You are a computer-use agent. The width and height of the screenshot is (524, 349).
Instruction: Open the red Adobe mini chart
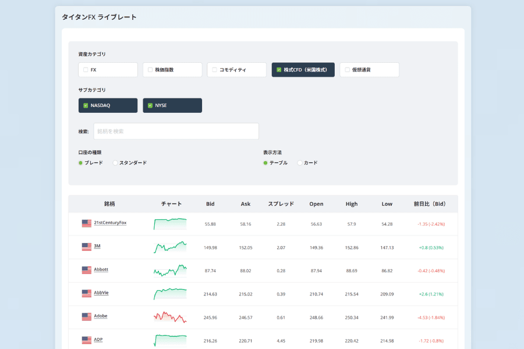[170, 317]
